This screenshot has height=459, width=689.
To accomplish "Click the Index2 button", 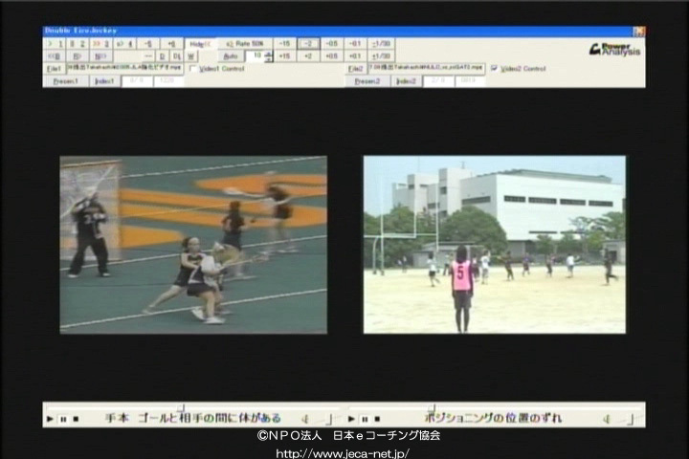I will click(x=406, y=81).
